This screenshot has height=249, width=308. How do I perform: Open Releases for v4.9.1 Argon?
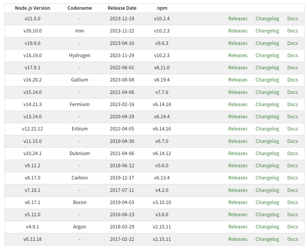238,227
